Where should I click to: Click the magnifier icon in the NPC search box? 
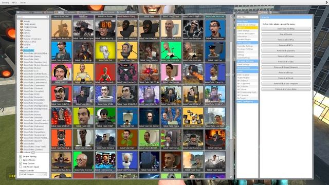click(47, 17)
